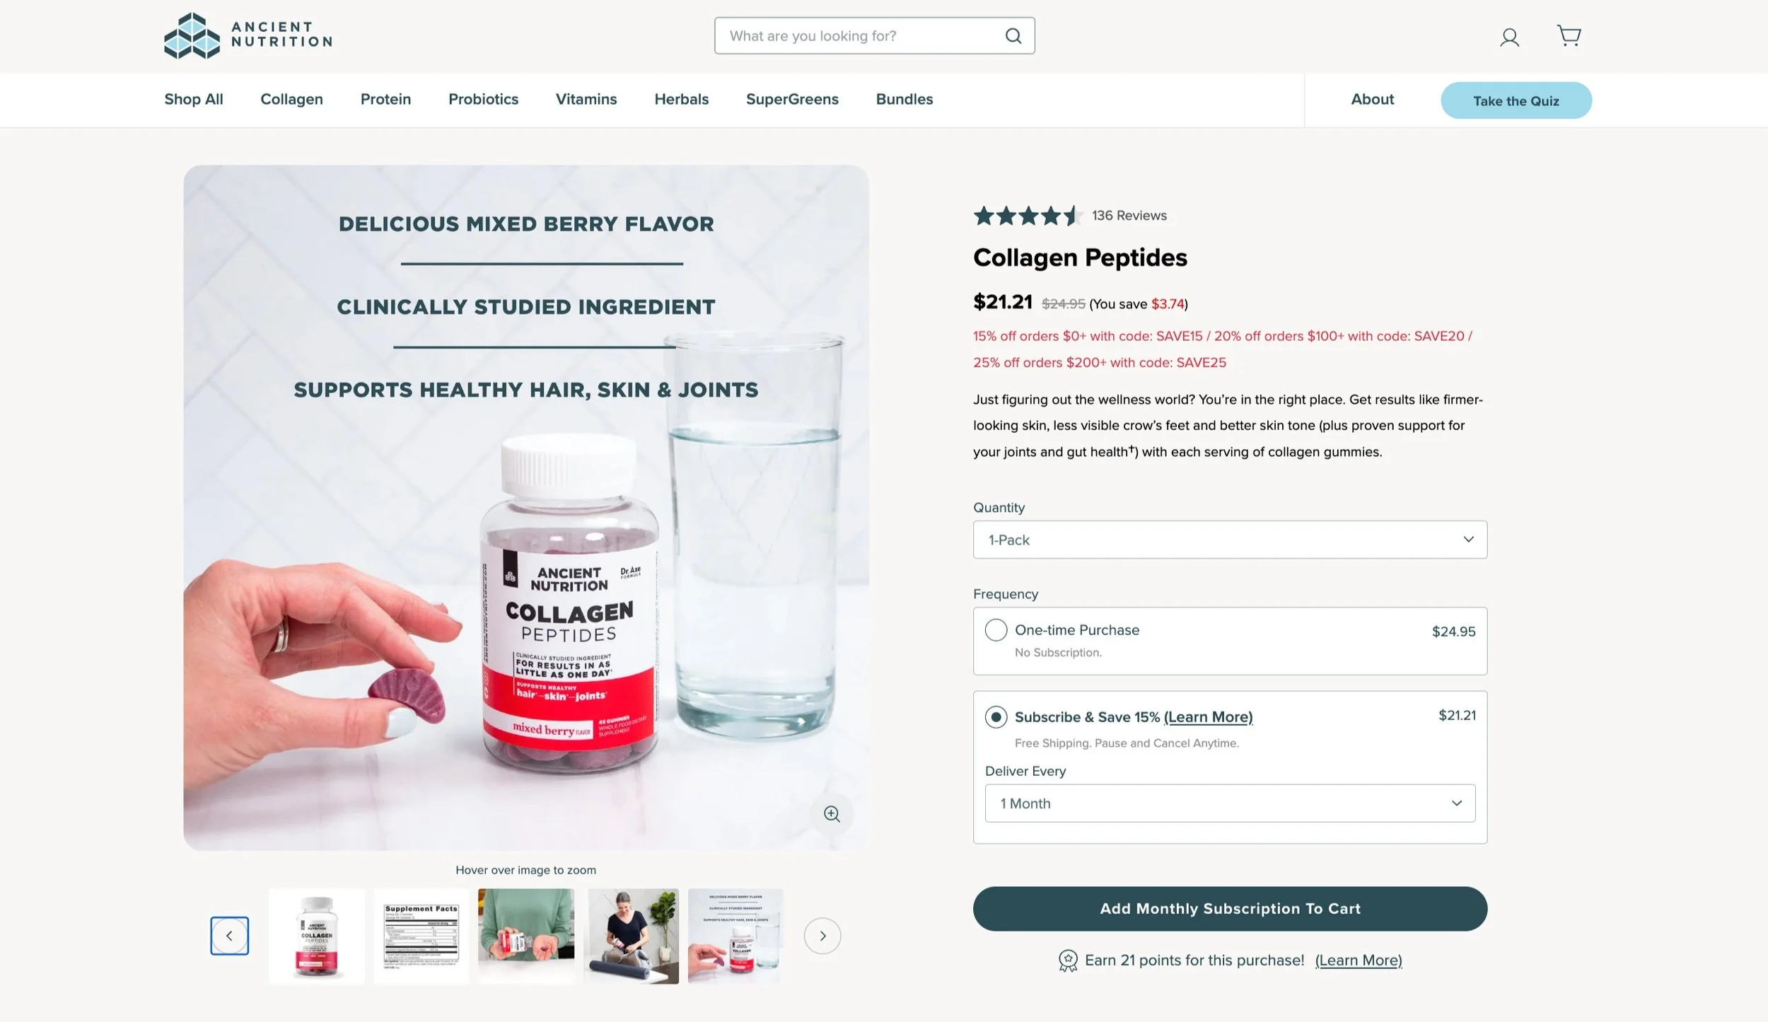
Task: Click the Take the Quiz button
Action: (1516, 100)
